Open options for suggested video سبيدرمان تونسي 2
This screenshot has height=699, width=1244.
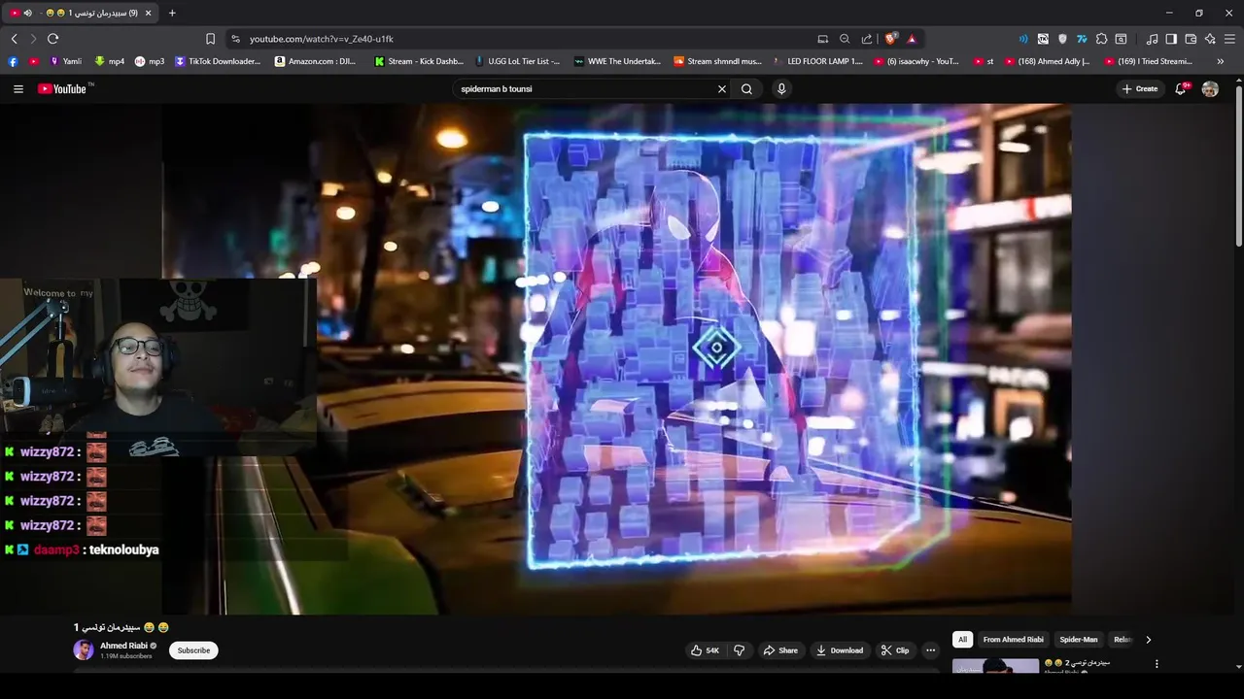coord(1157,664)
